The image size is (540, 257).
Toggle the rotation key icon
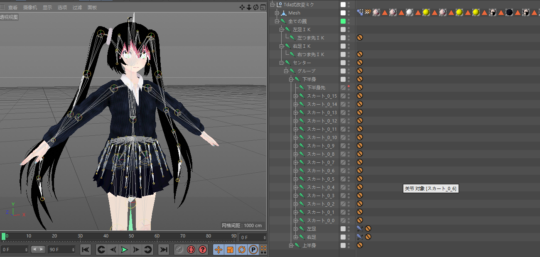(x=241, y=250)
